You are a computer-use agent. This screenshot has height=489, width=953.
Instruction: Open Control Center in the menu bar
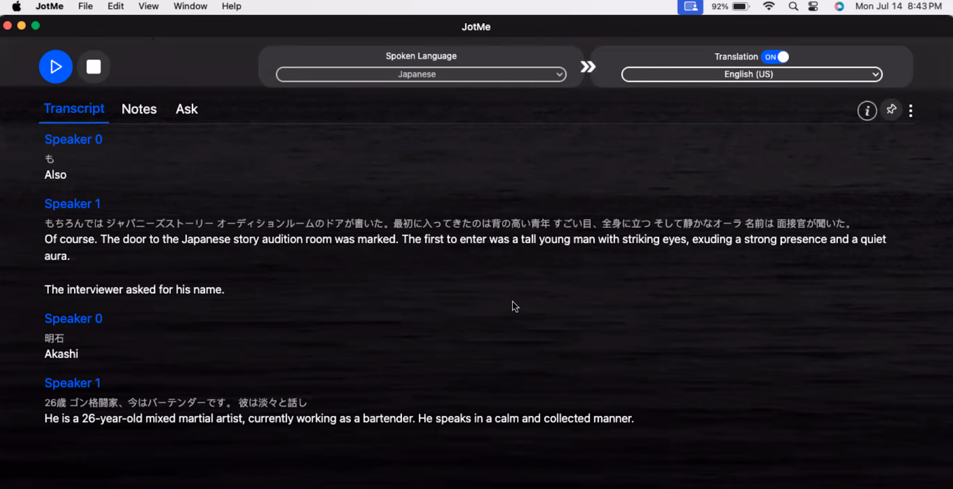coord(813,7)
